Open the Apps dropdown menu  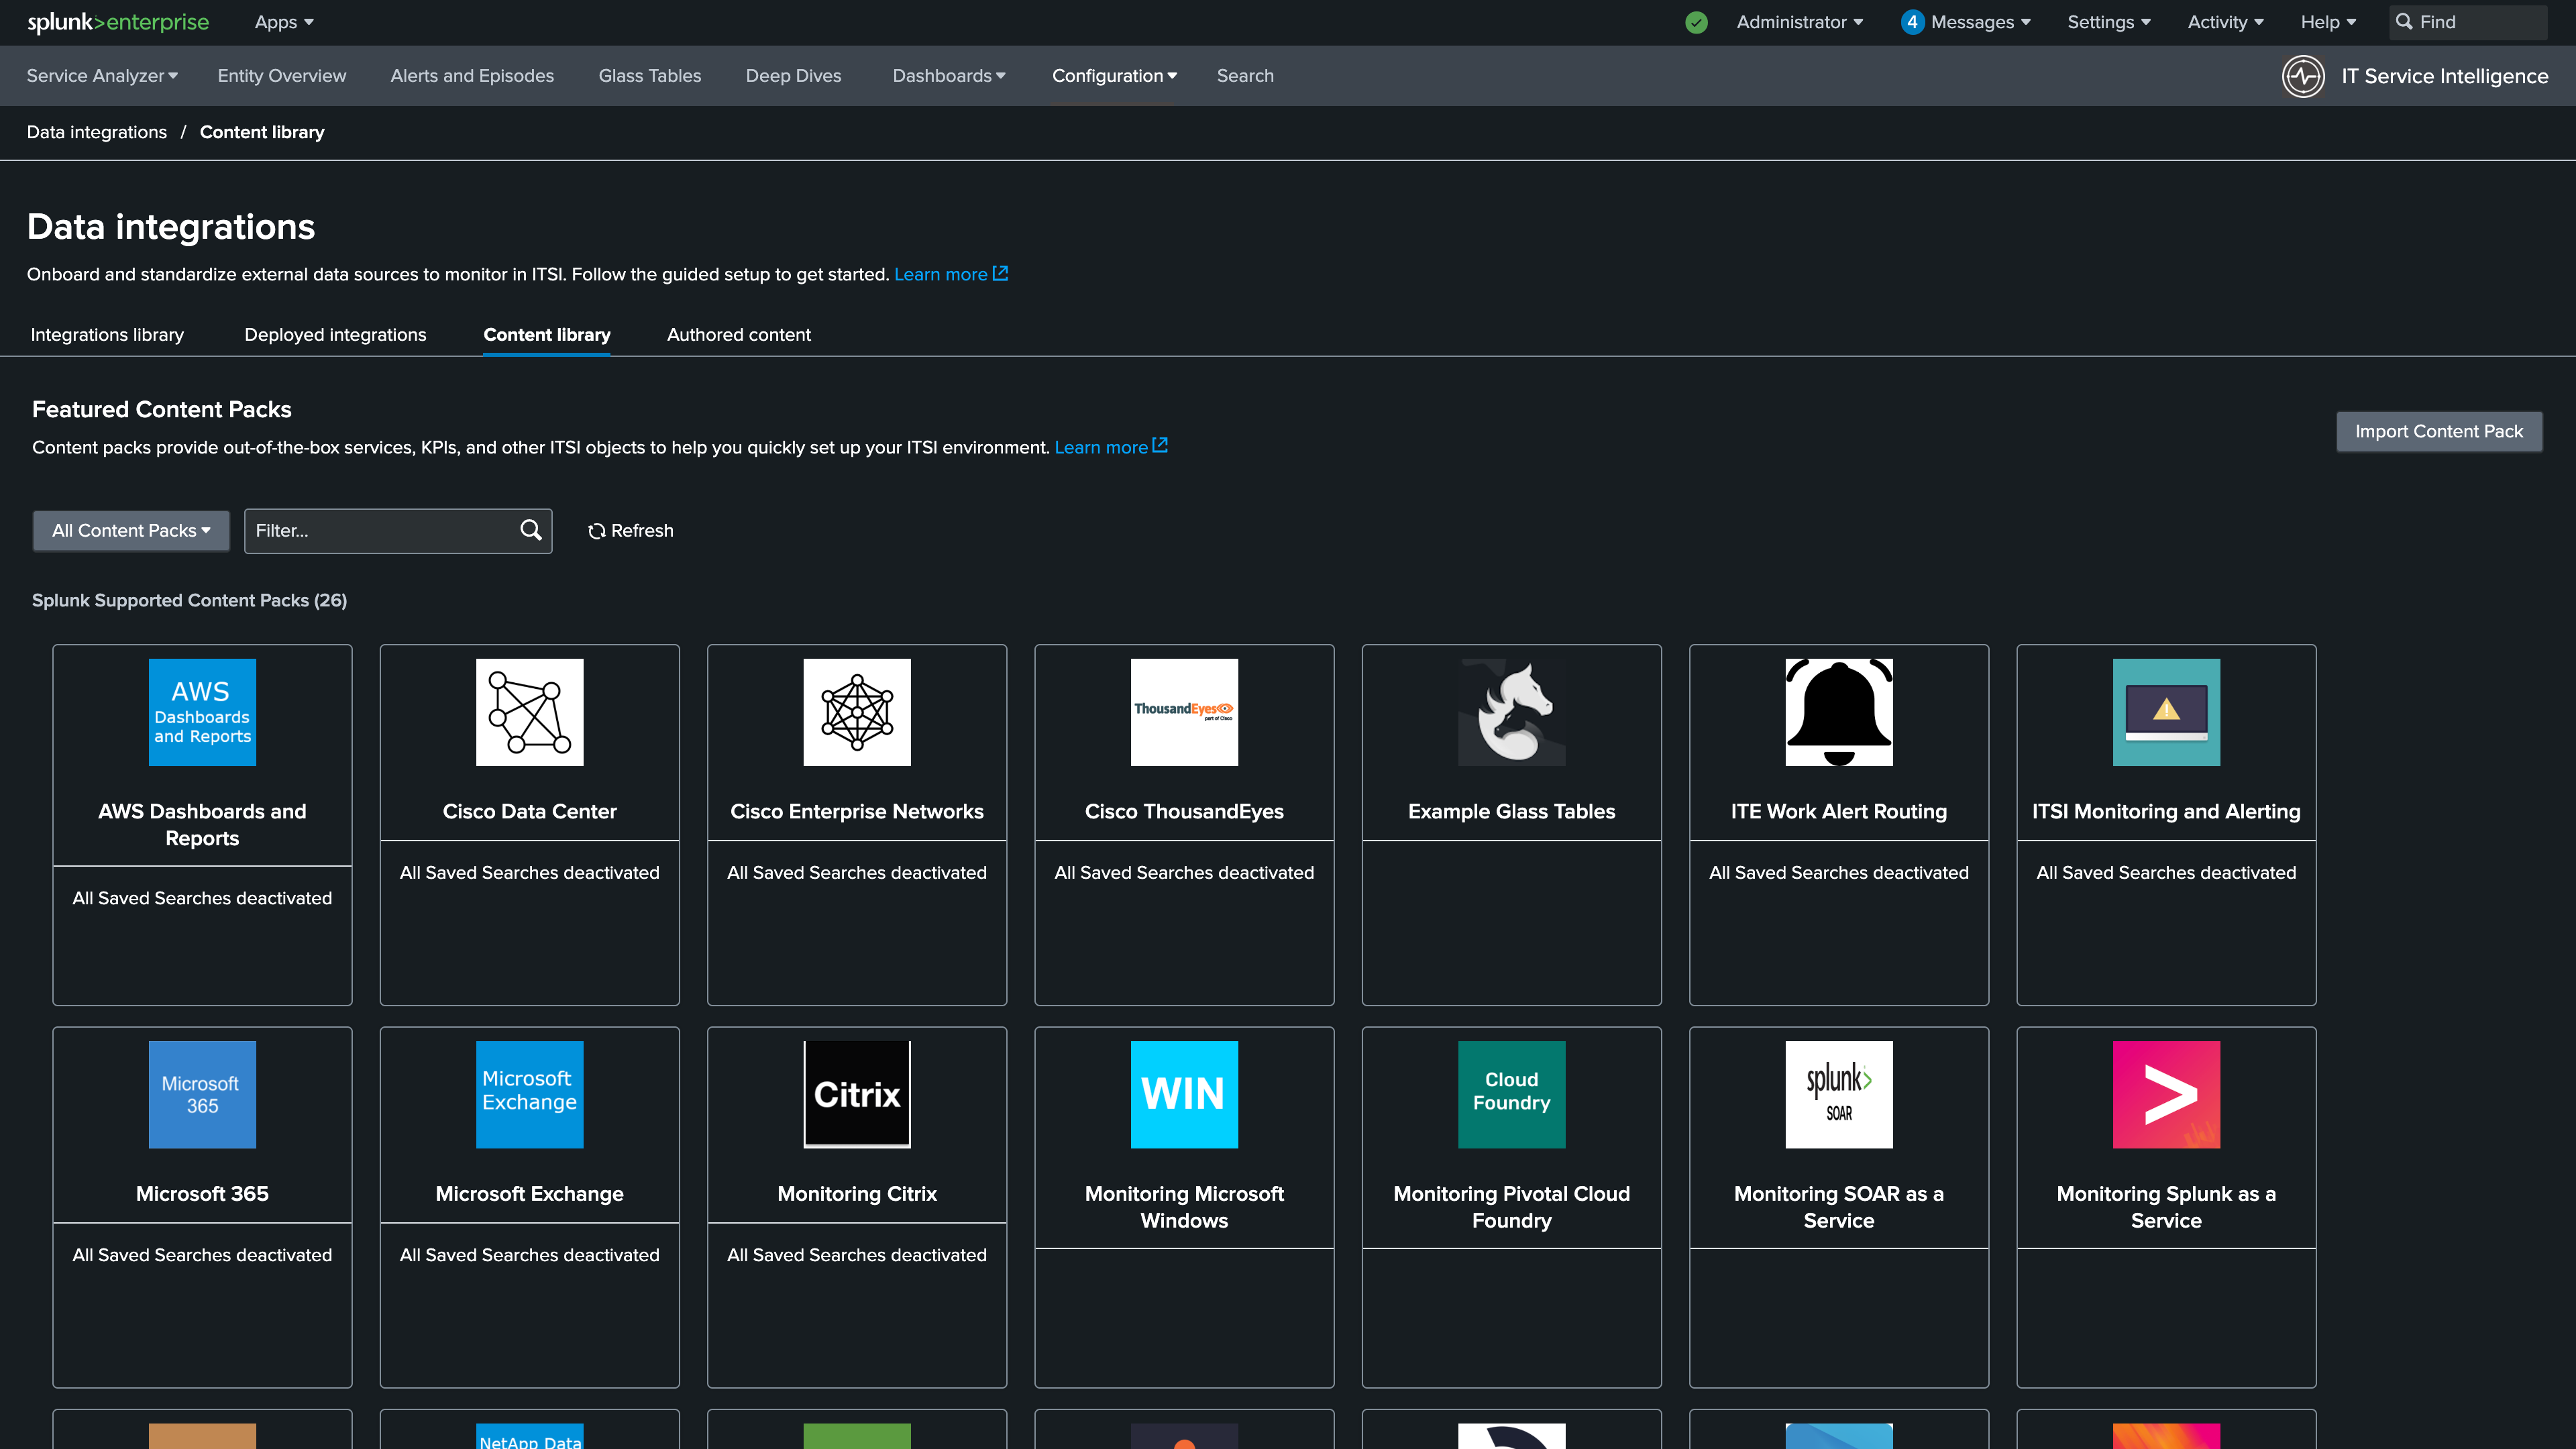[284, 22]
